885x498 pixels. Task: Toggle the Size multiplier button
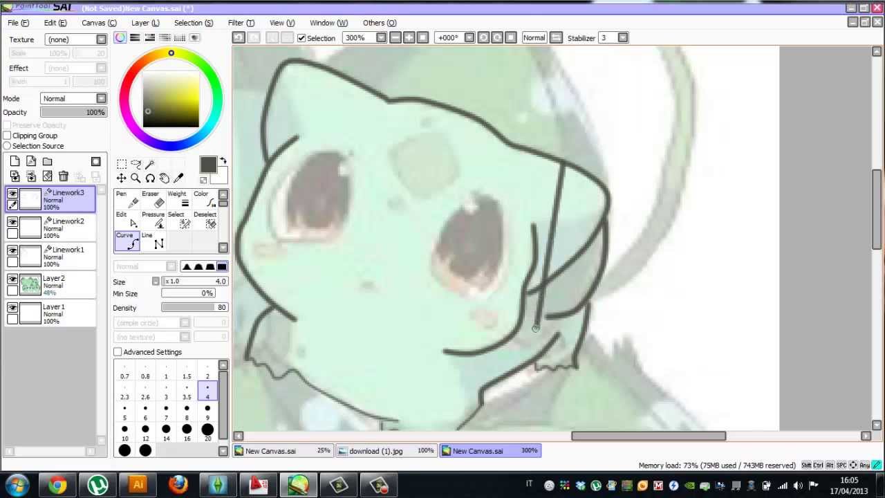(x=156, y=282)
